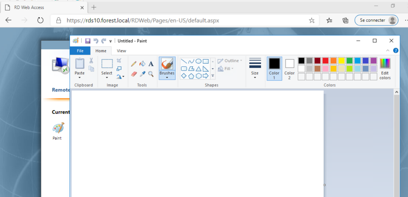Screen dimensions: 408x197
Task: Pick the yellow color swatch
Action: (x=341, y=60)
